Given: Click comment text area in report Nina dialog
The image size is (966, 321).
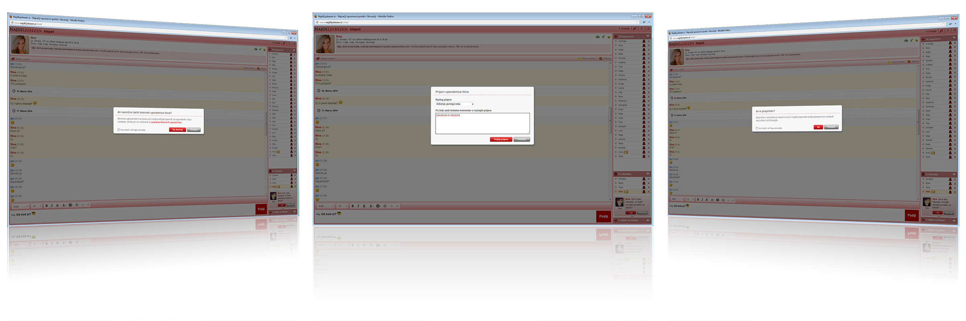Looking at the screenshot, I should 482,124.
